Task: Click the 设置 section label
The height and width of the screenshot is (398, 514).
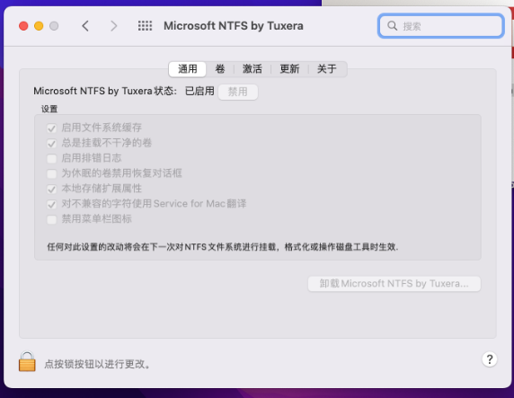Action: 49,109
